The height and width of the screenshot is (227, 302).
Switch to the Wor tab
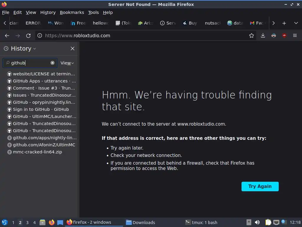[x=56, y=23]
